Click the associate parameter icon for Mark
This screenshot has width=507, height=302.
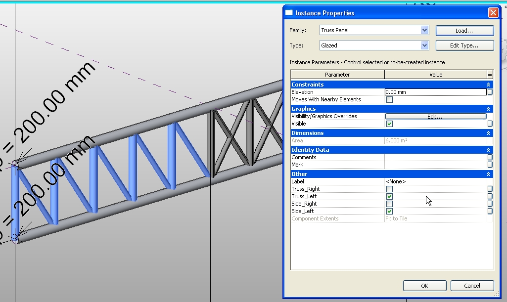pos(490,164)
